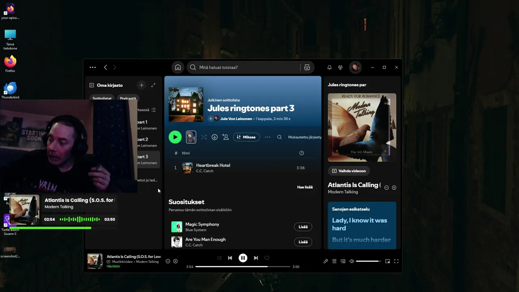Open the miniplayer icon
Screen dimensions: 519x292
click(388, 261)
